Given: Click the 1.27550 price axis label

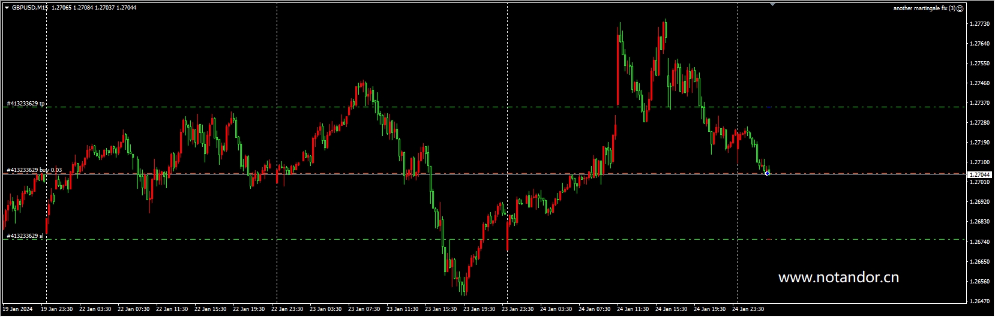Looking at the screenshot, I should point(979,64).
